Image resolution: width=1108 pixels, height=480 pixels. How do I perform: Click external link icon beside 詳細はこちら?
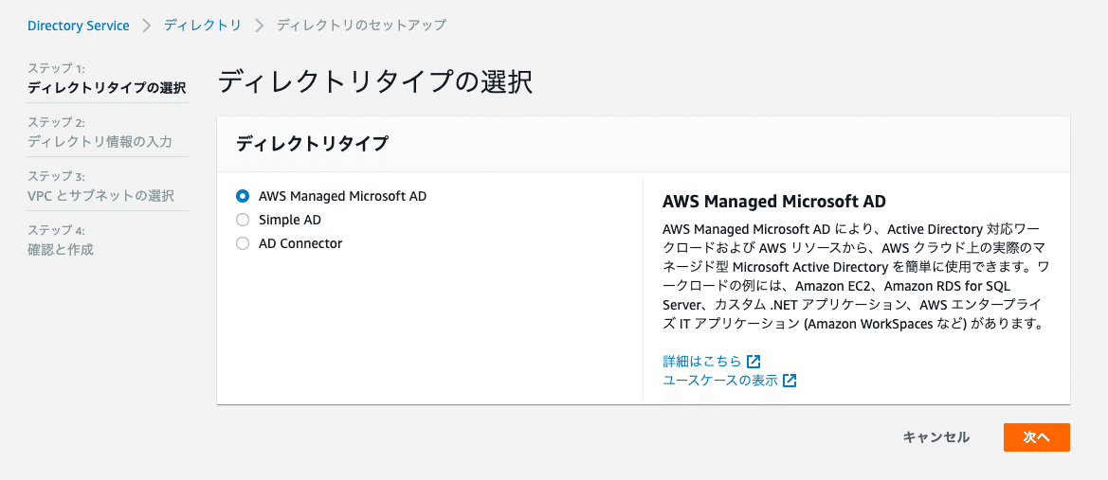coord(754,362)
